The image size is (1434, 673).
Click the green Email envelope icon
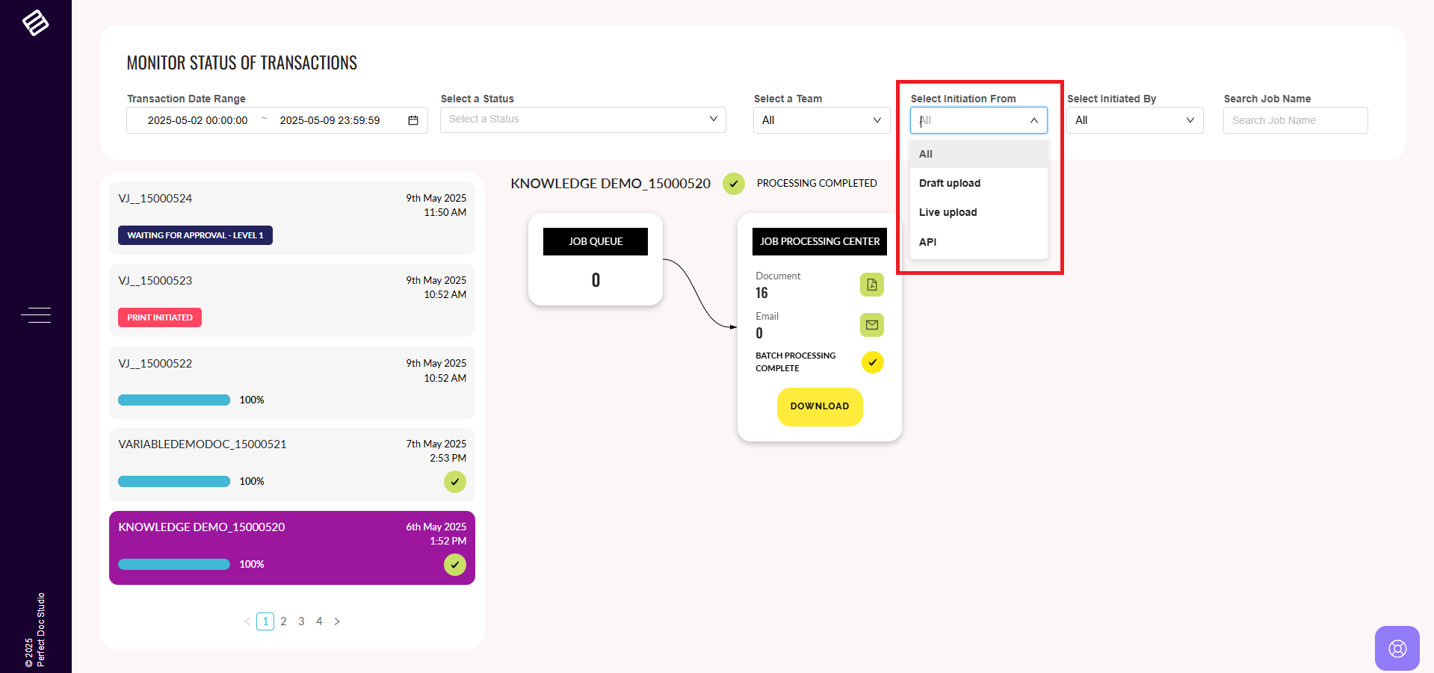click(x=871, y=325)
